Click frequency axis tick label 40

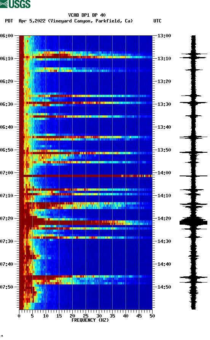[x=126, y=316]
